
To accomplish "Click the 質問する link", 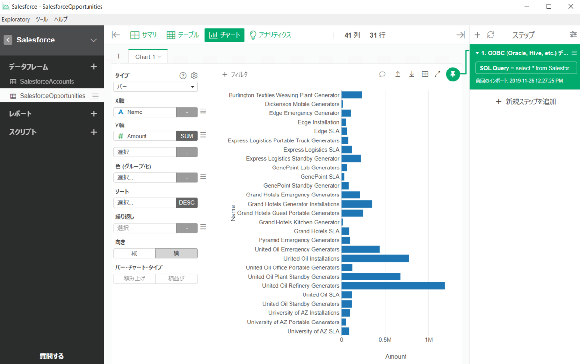I will point(52,356).
